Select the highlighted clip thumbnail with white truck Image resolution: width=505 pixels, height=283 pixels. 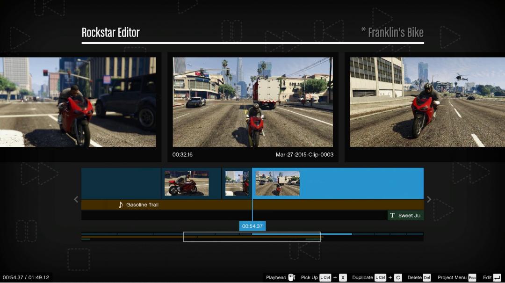[x=278, y=183]
